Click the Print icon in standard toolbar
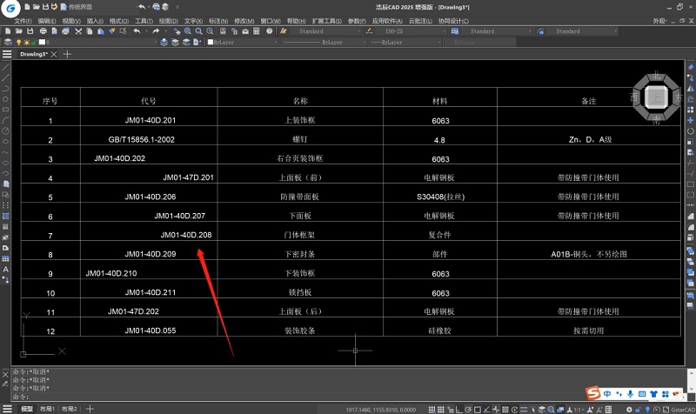Viewport: 696px width, 414px height. pyautogui.click(x=43, y=31)
